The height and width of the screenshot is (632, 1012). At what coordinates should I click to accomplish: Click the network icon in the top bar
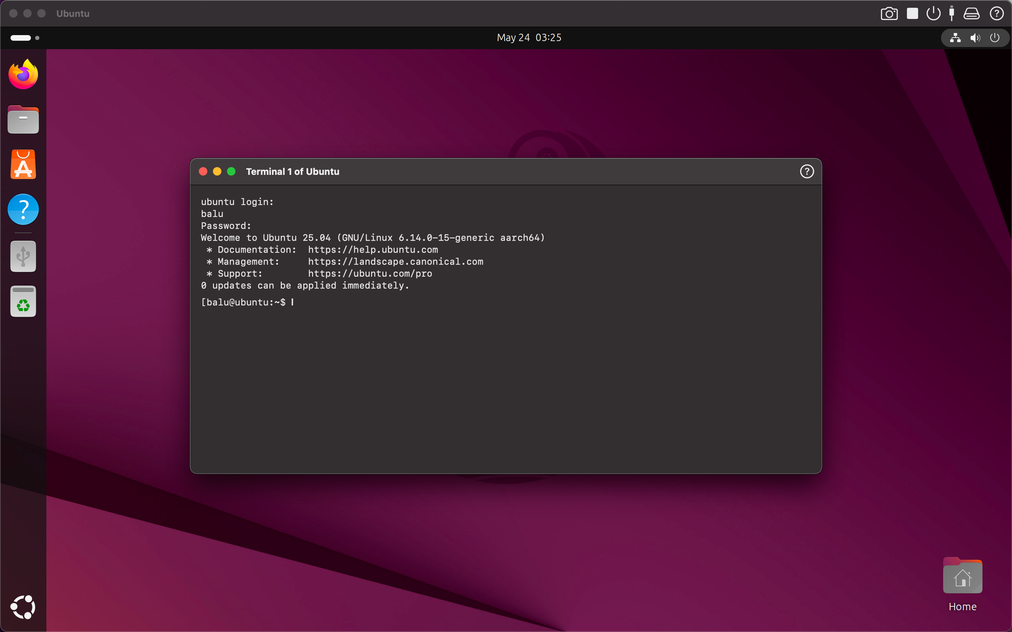click(955, 38)
